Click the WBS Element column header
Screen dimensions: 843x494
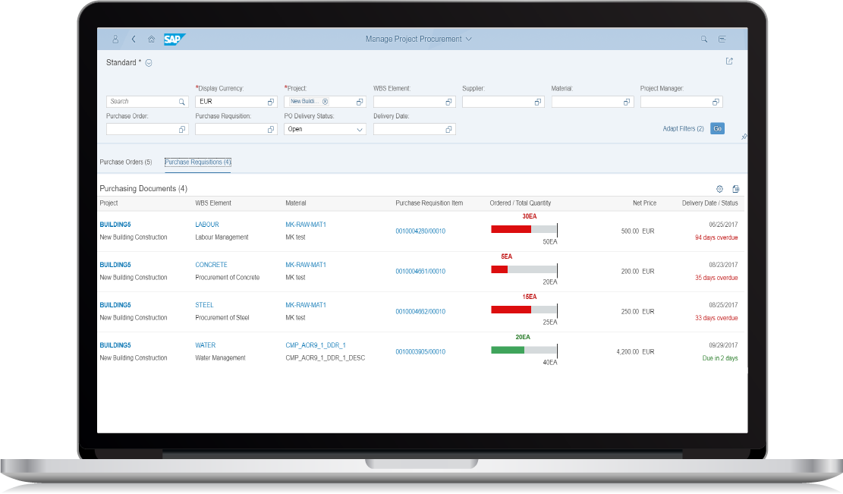point(213,203)
